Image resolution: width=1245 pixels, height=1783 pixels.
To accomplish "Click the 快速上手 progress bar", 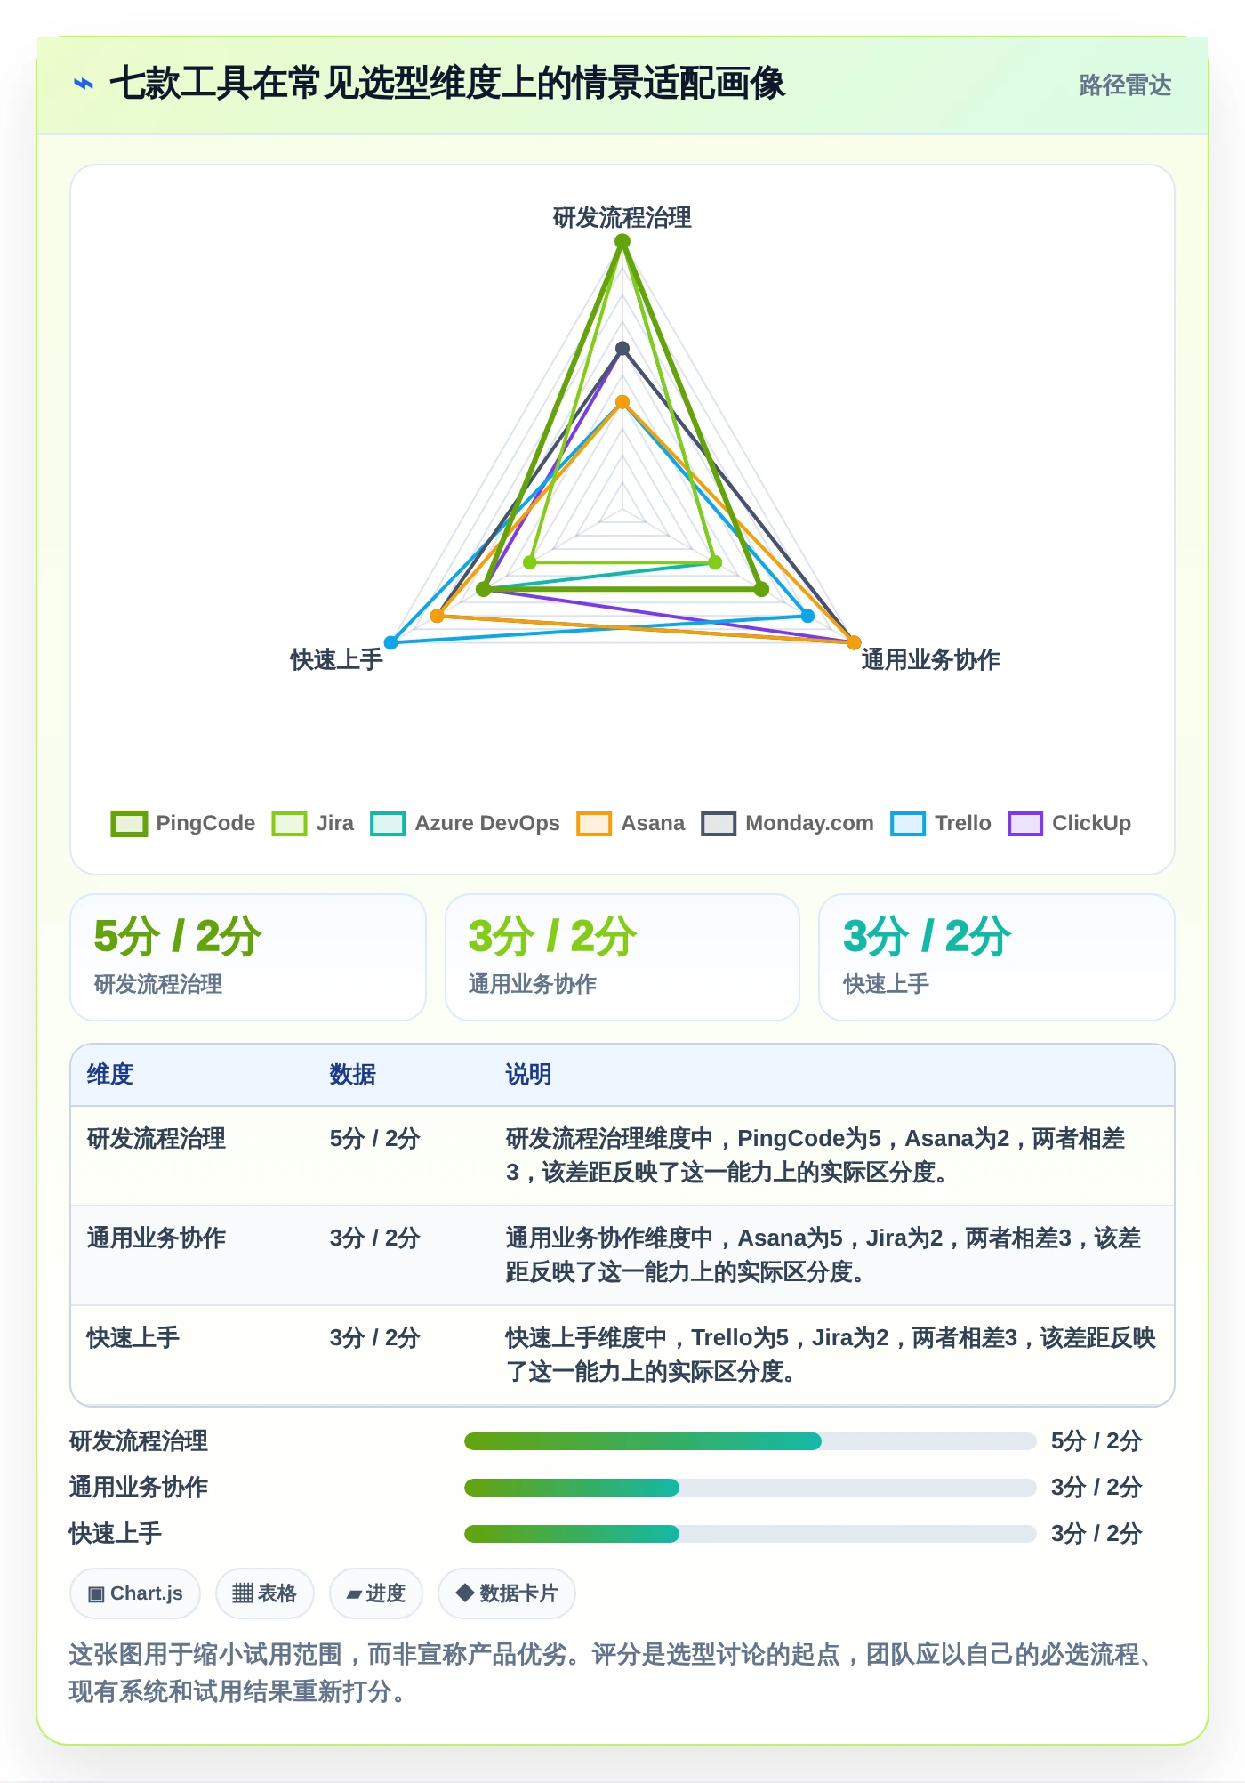I will [x=750, y=1534].
